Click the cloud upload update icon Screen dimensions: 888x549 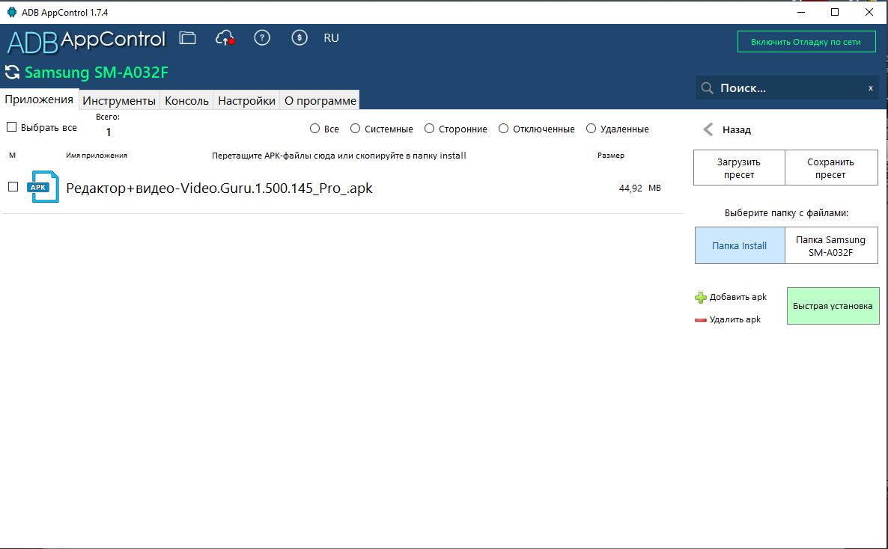[x=225, y=38]
